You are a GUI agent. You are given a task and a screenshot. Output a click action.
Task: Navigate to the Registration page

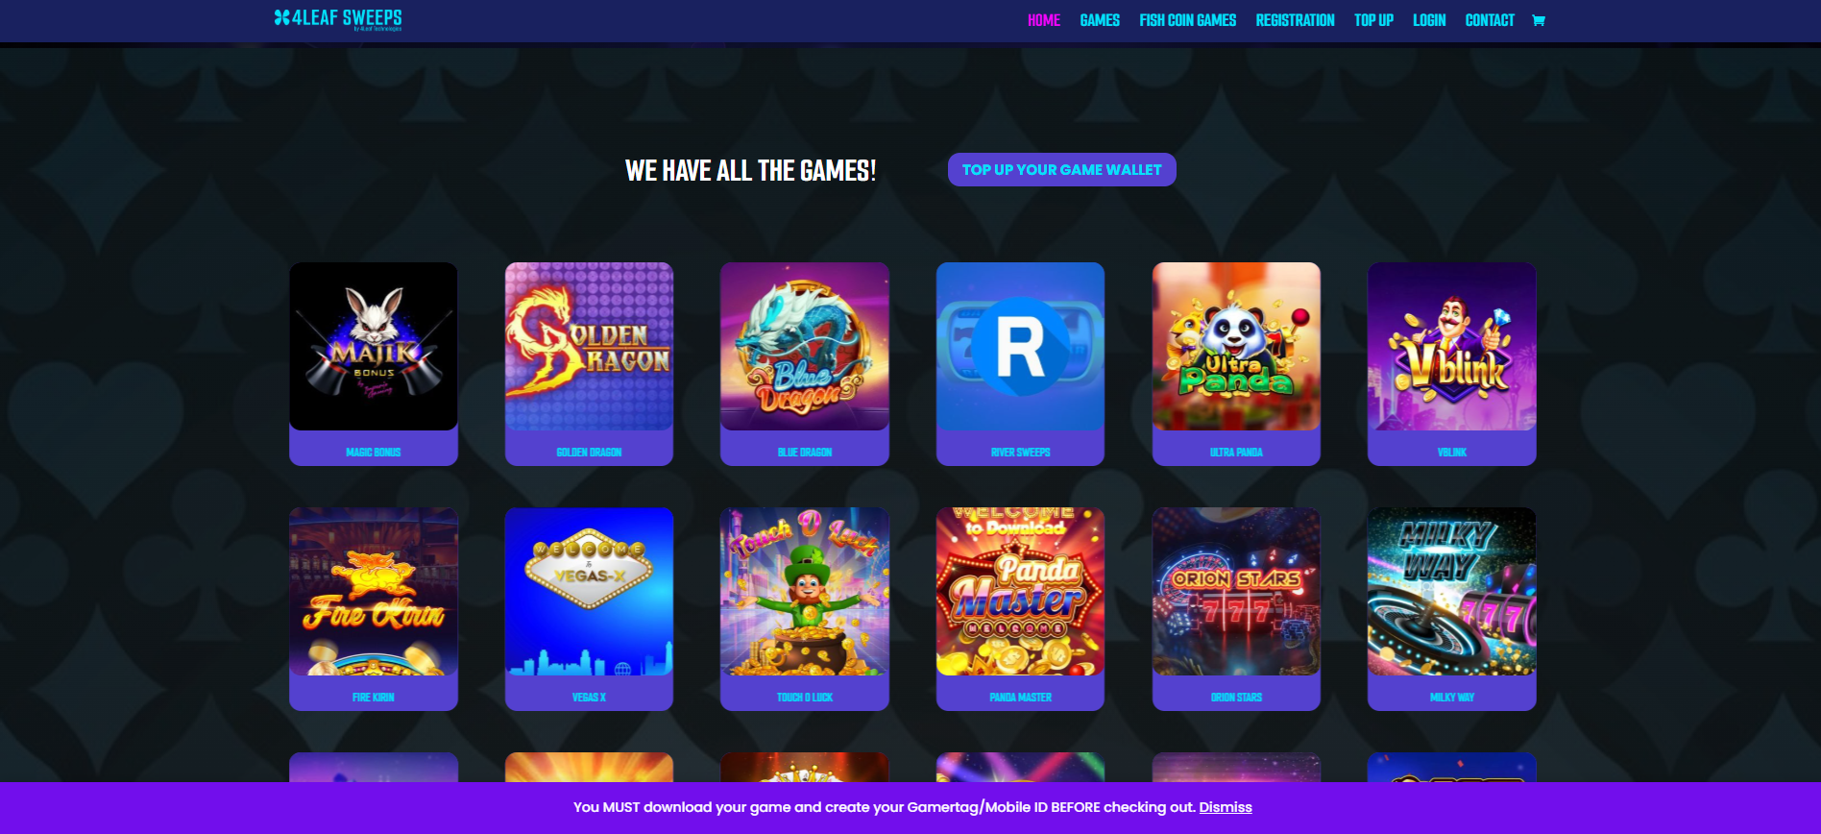click(x=1295, y=20)
